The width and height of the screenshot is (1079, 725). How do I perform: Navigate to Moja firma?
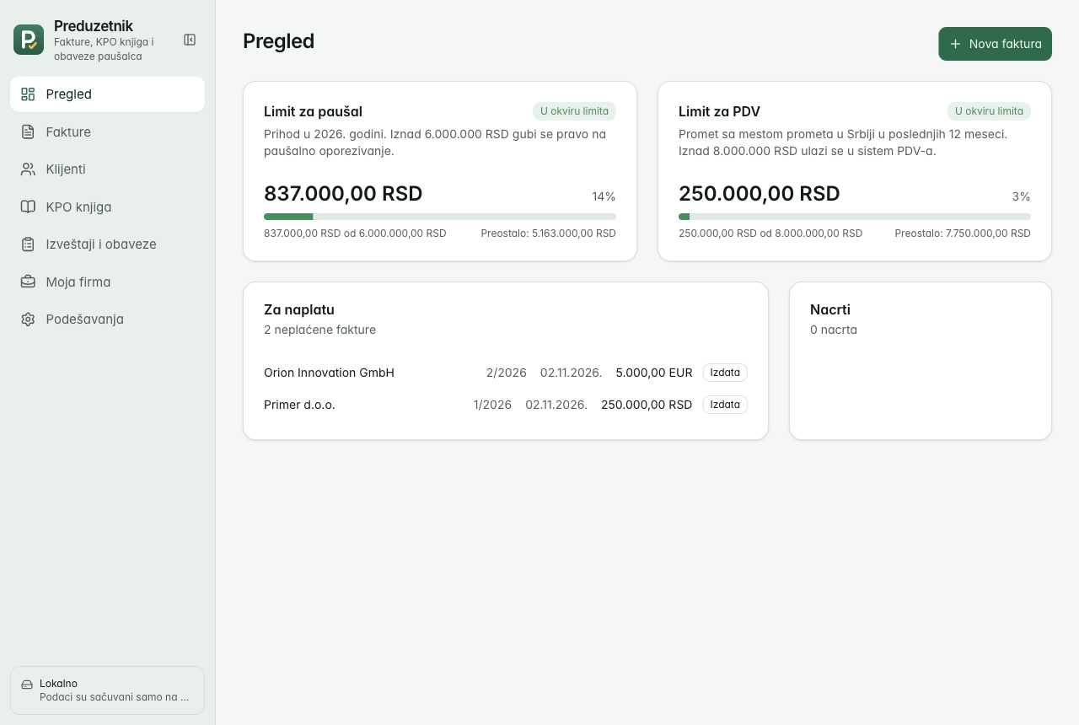tap(107, 282)
